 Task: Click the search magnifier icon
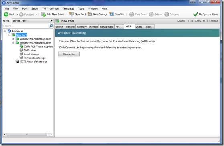pos(51,26)
